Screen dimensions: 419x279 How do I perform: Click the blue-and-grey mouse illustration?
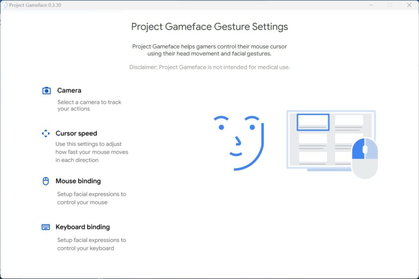coord(365,158)
